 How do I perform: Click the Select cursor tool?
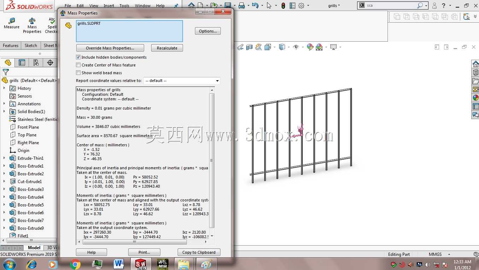(x=269, y=6)
